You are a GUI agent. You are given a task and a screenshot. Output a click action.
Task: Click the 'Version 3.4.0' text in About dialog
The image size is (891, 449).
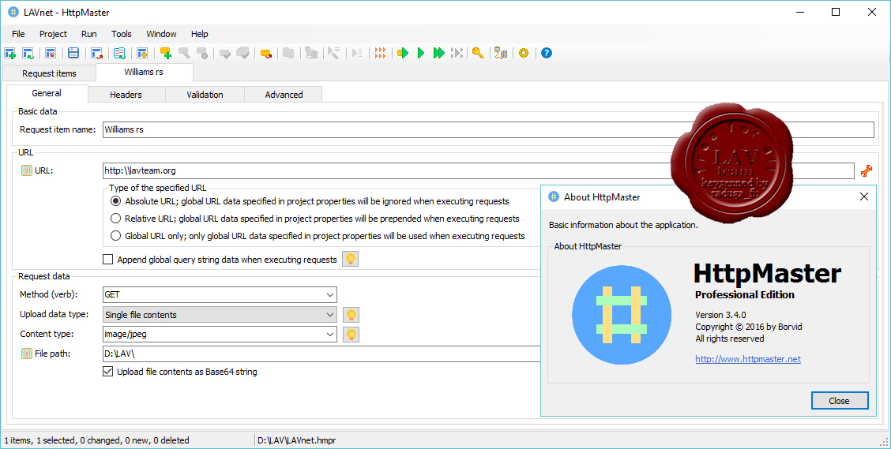720,315
